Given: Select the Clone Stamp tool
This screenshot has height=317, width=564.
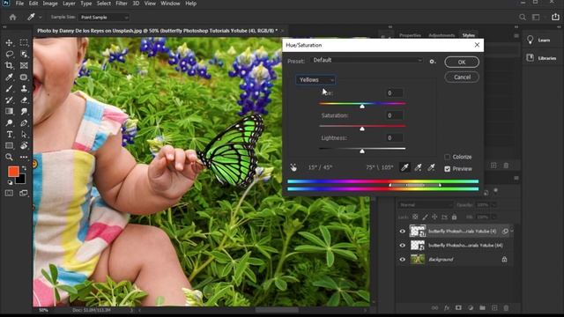Looking at the screenshot, I should (x=24, y=88).
